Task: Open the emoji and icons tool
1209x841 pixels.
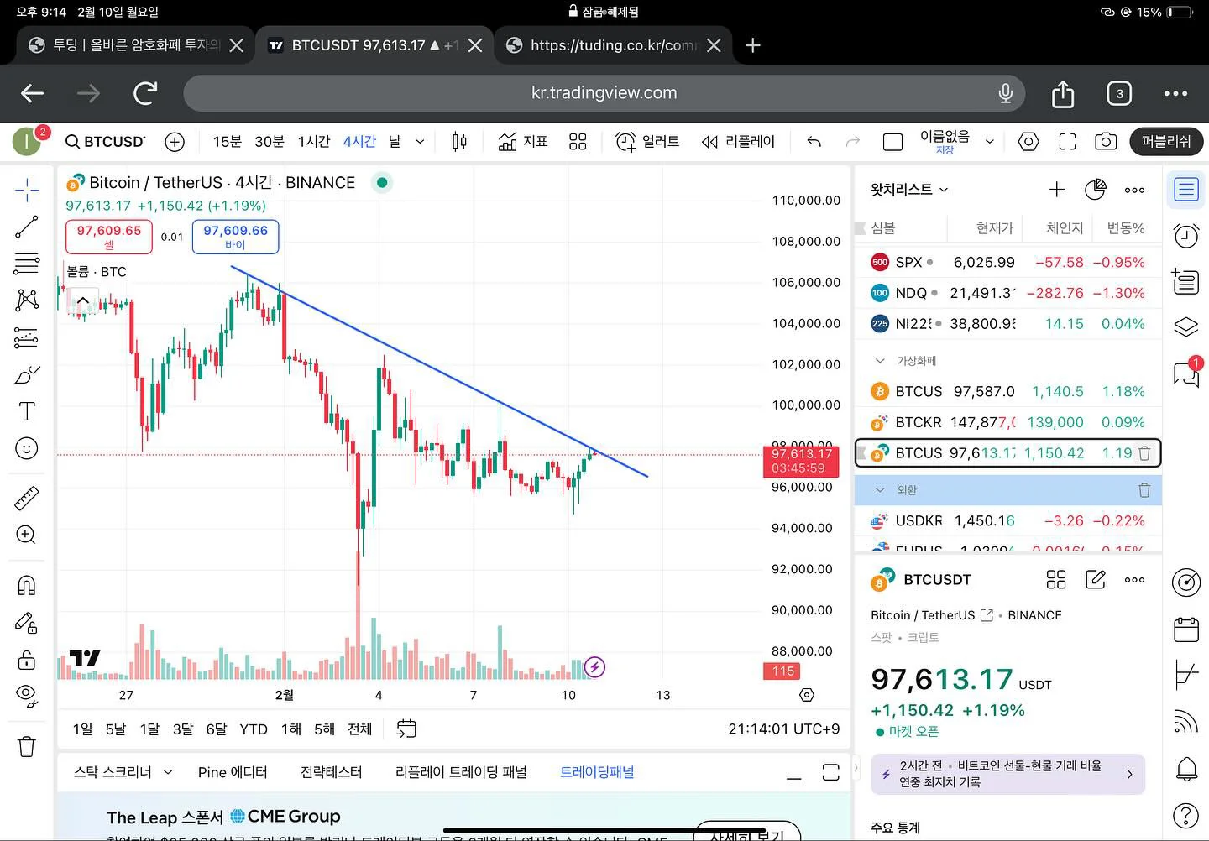Action: pyautogui.click(x=27, y=448)
